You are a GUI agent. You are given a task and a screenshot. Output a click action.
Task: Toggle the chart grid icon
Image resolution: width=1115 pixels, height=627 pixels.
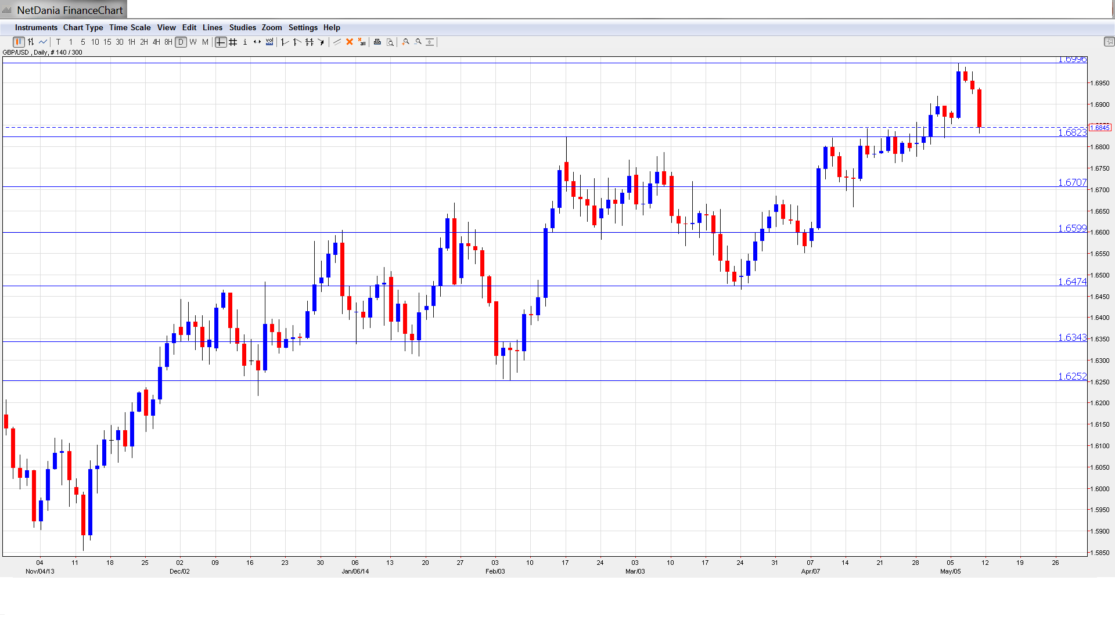(233, 42)
